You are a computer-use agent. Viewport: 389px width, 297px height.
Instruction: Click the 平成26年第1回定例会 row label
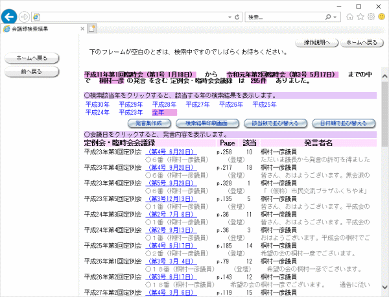[x=113, y=261]
